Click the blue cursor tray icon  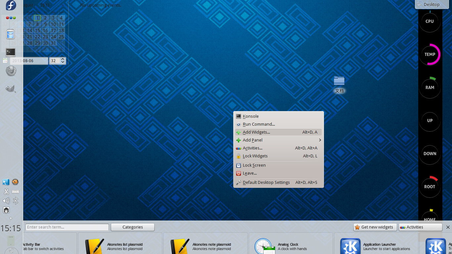[x=6, y=182]
